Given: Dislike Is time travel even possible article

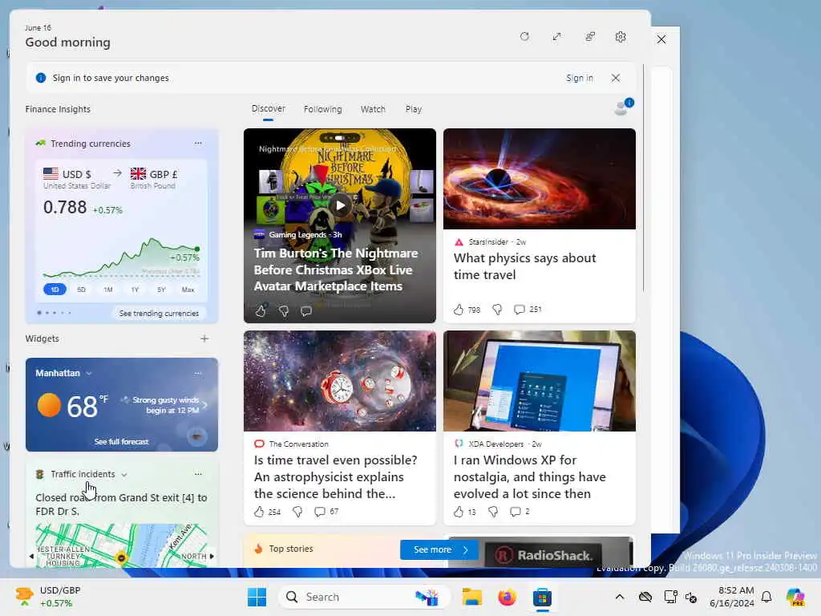Looking at the screenshot, I should 297,512.
